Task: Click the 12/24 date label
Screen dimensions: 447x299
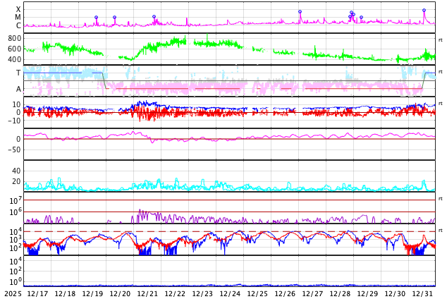Action: (x=230, y=293)
